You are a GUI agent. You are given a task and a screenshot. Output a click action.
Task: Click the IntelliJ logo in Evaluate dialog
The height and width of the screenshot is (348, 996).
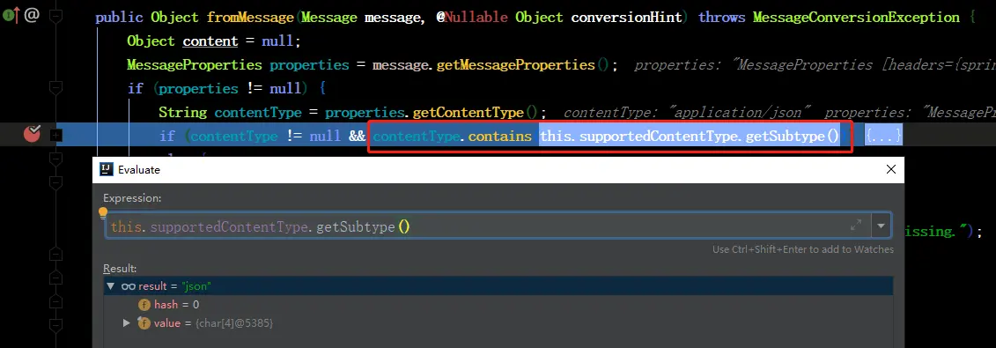pos(107,169)
